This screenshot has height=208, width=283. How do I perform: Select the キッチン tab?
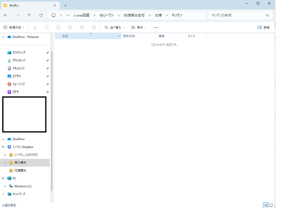pos(28,6)
